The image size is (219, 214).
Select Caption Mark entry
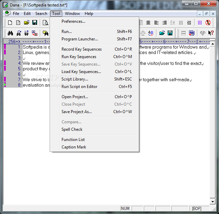pos(95,147)
